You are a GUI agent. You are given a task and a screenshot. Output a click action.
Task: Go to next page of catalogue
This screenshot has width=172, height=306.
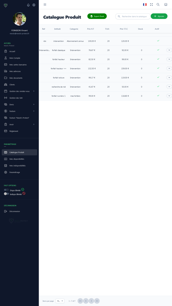(91, 301)
